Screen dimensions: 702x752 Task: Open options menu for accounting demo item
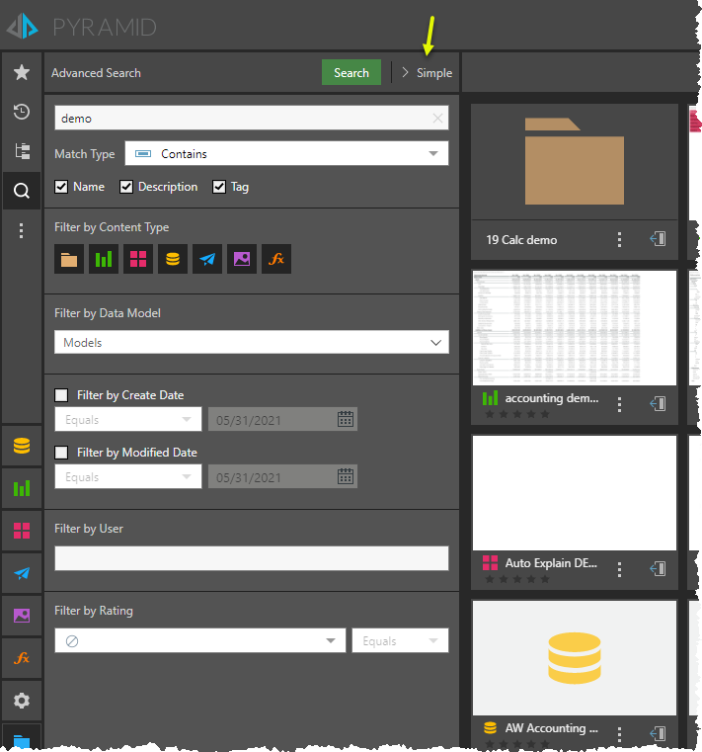coord(619,404)
